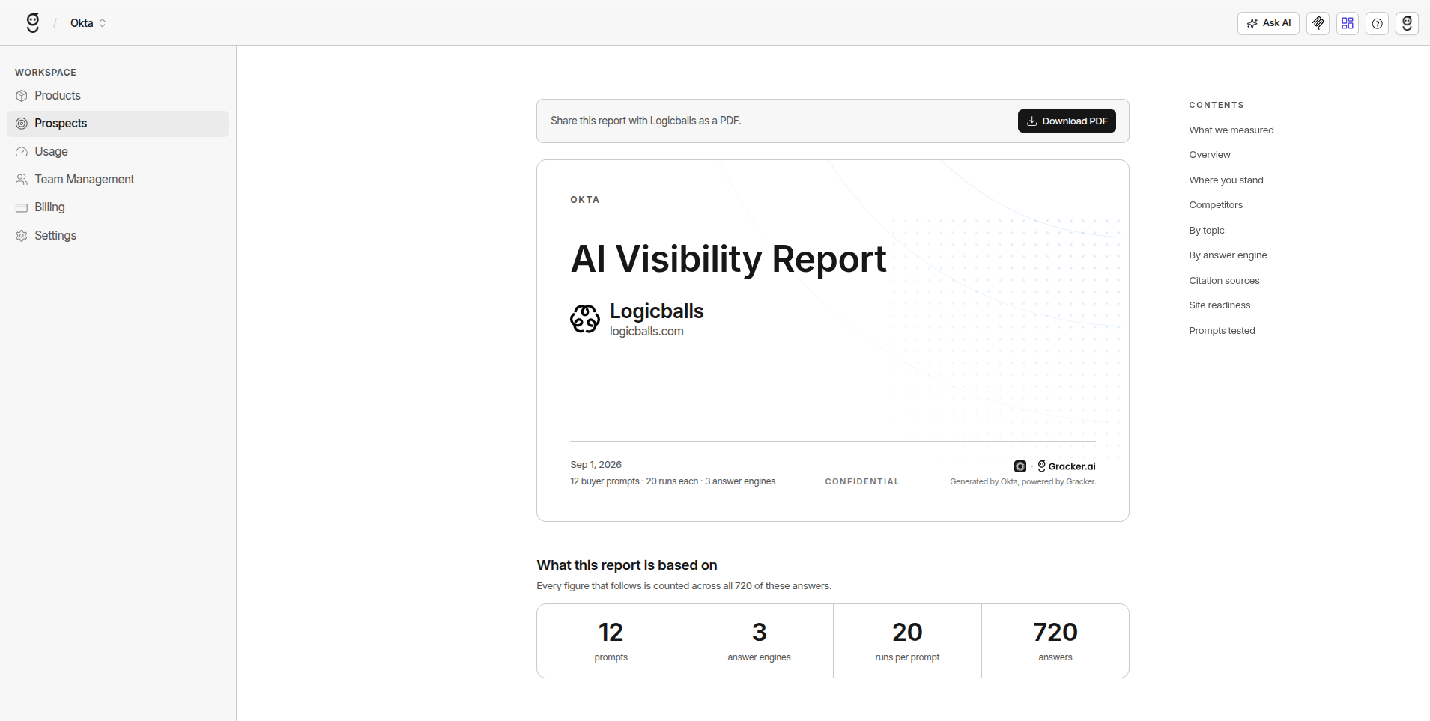Click the Products cube icon

22,96
